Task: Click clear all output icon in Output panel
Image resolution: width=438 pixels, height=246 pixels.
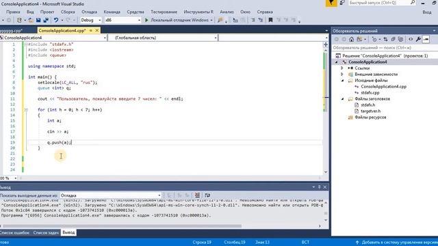Action: pyautogui.click(x=197, y=195)
